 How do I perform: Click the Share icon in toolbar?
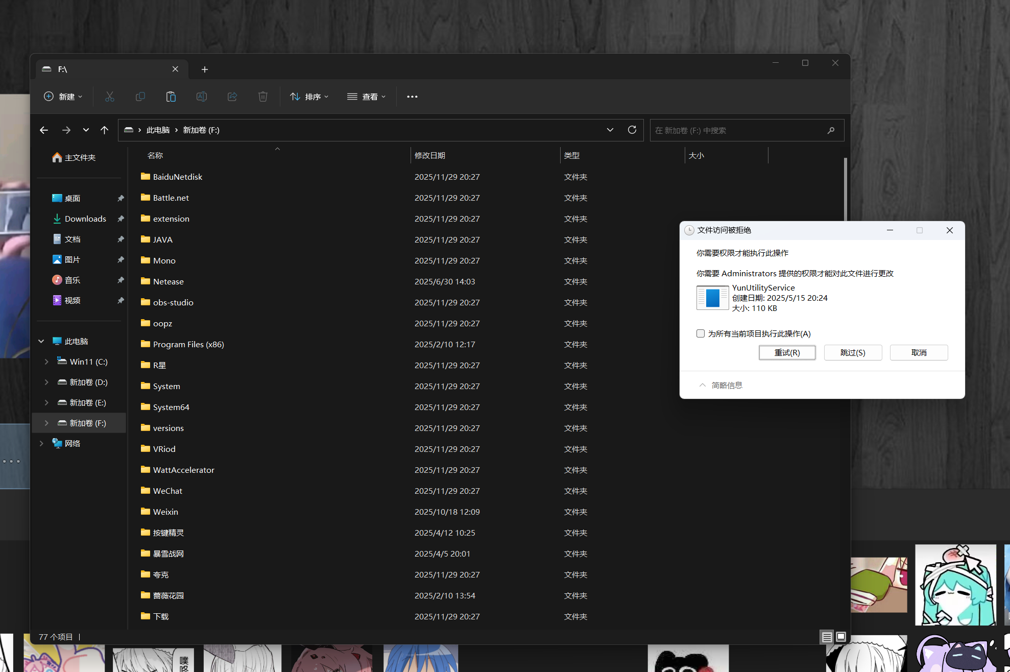coord(232,97)
